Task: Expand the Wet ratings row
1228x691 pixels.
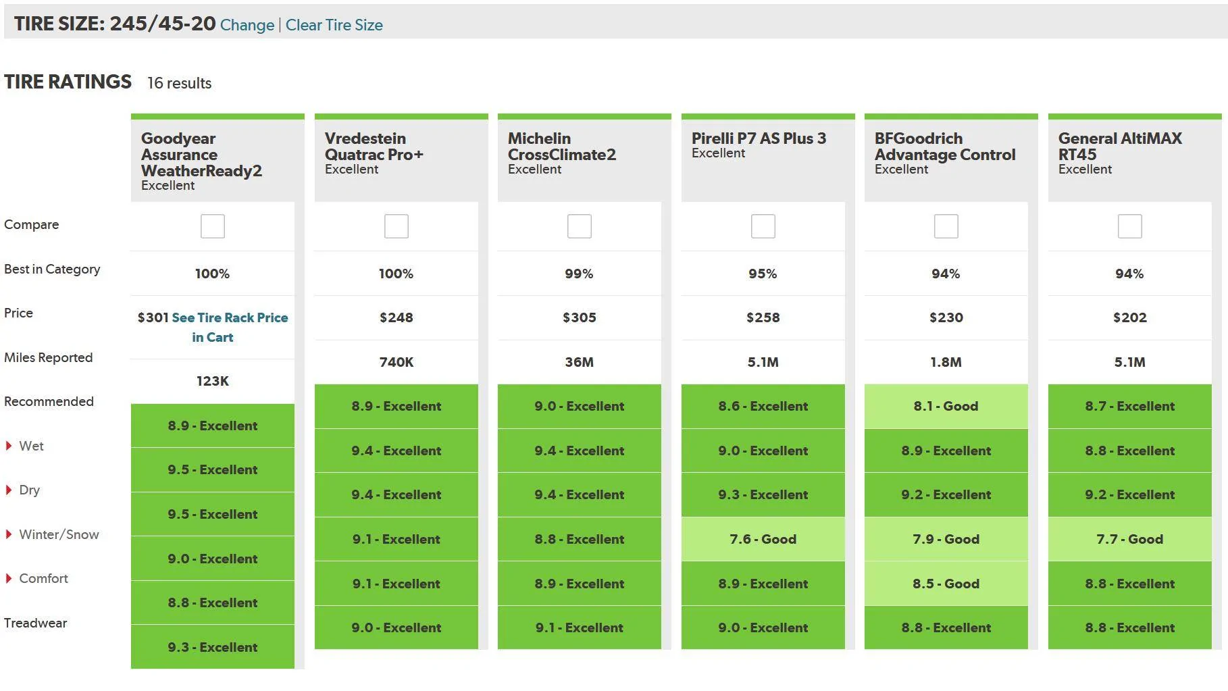Action: click(x=24, y=446)
